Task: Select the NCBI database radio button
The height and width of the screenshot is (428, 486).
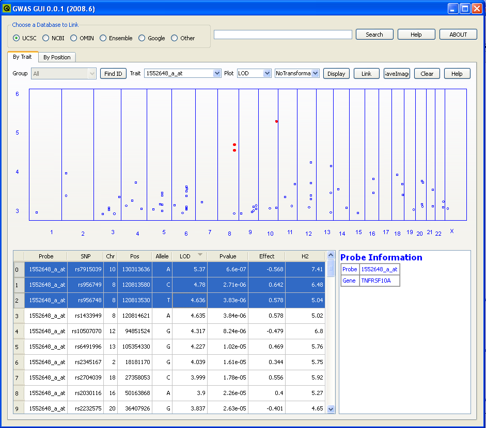Action: (46, 38)
